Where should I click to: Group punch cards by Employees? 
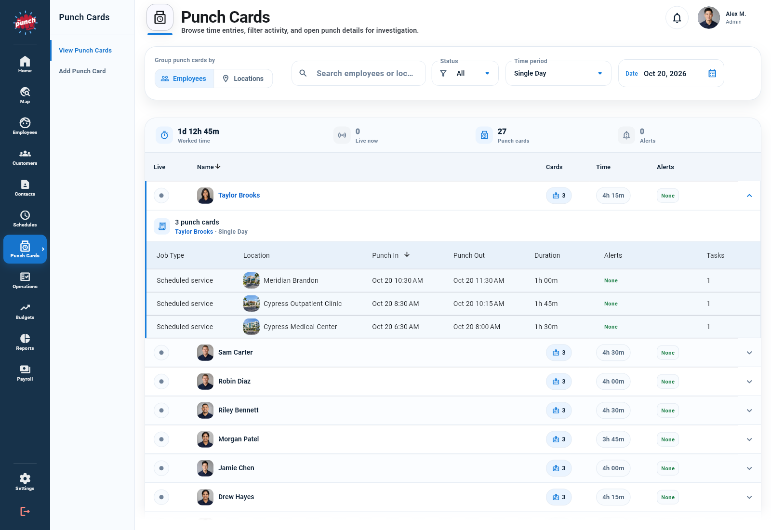[184, 79]
